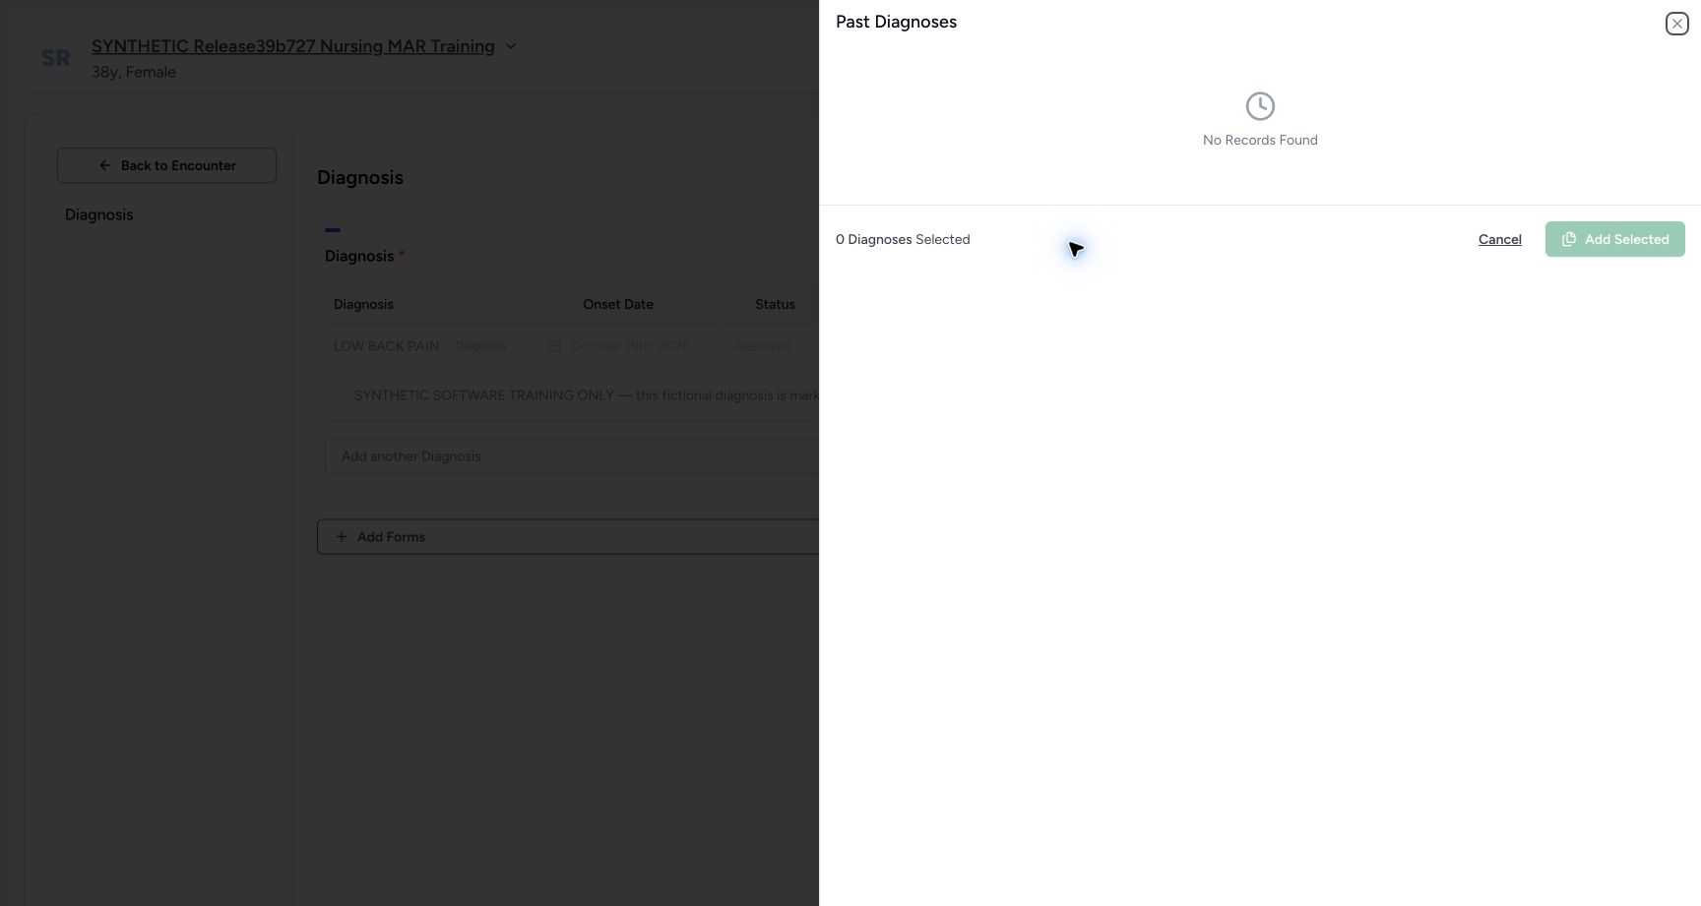
Task: Click the back arrow icon
Action: (105, 165)
